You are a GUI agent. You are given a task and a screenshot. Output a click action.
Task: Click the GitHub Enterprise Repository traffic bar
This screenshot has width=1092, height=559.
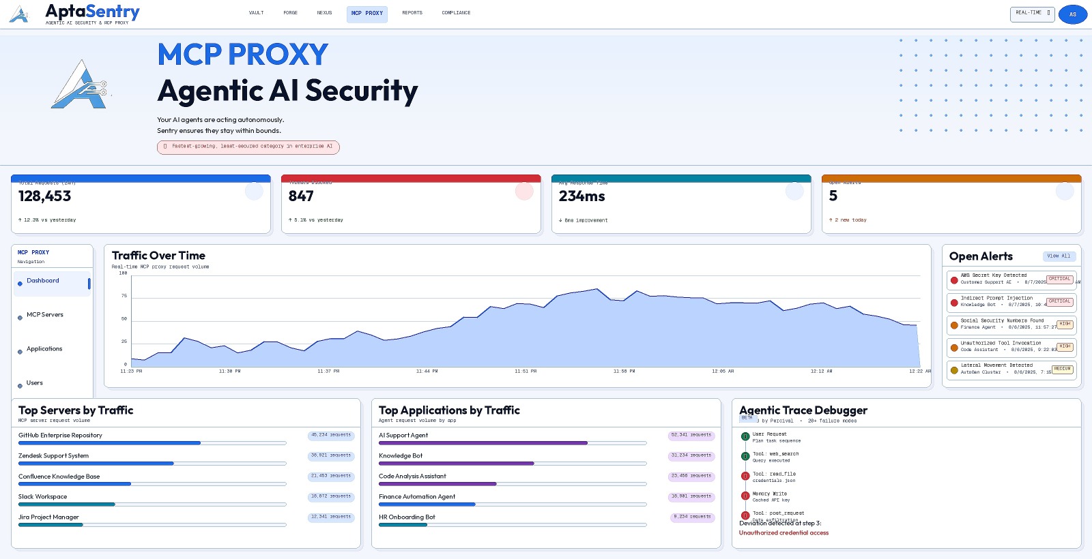152,443
